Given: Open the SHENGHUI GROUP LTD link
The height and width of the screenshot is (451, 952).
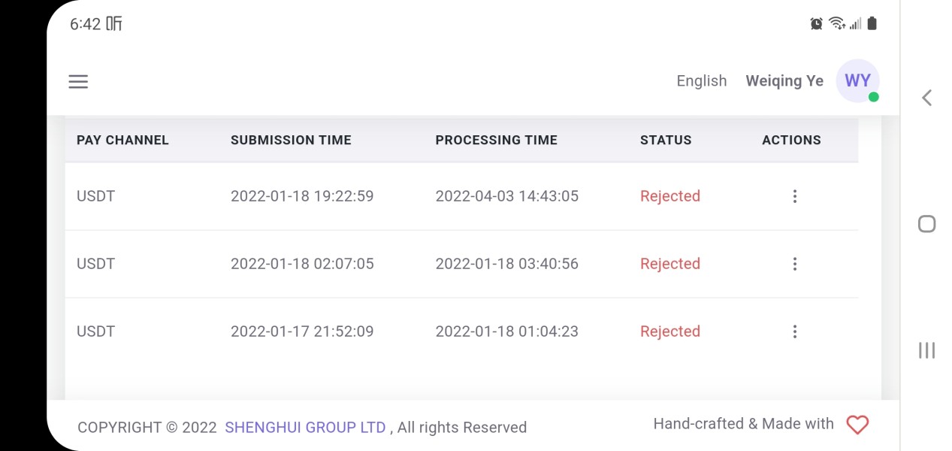Looking at the screenshot, I should pyautogui.click(x=305, y=428).
